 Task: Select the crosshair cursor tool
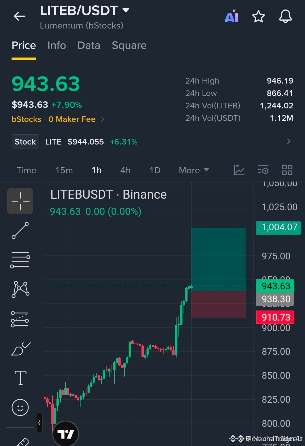coord(20,201)
